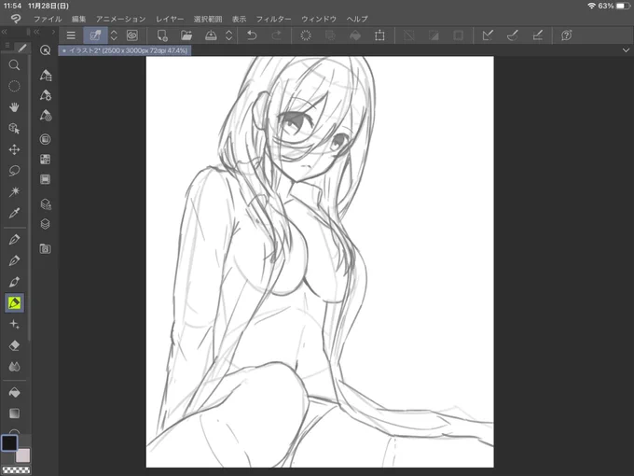Open the ファイル menu
This screenshot has height=476, width=634.
click(x=48, y=19)
